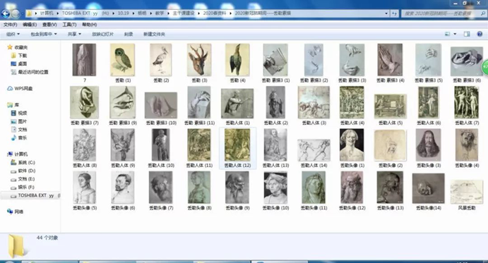Open the 工具(T) menu
Image resolution: width=488 pixels, height=263 pixels.
(69, 25)
